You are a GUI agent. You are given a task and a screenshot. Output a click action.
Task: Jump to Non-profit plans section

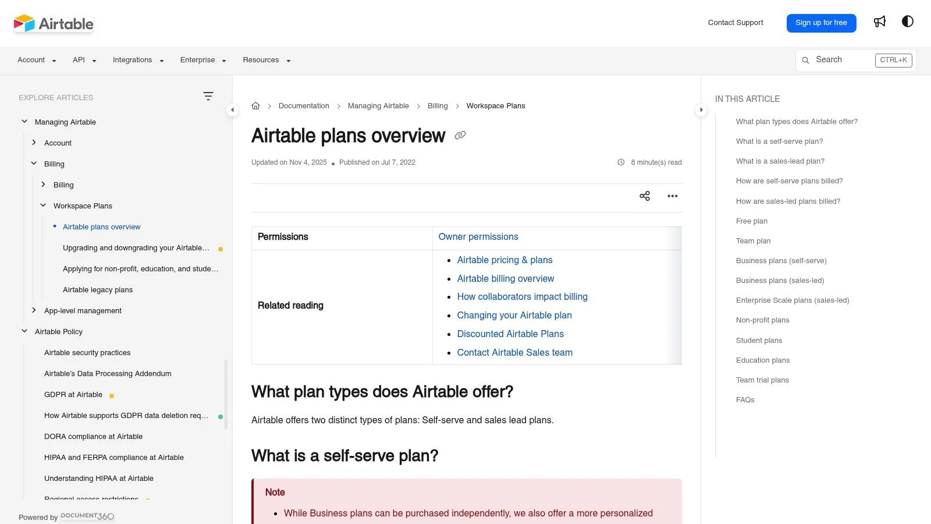coord(762,320)
